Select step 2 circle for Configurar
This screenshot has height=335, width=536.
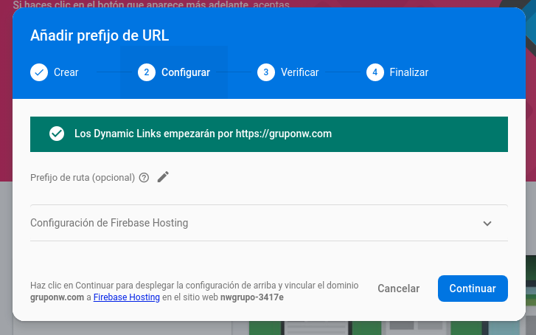tap(147, 72)
